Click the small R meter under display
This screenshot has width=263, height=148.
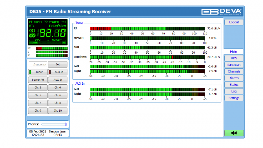pyautogui.click(x=52, y=55)
